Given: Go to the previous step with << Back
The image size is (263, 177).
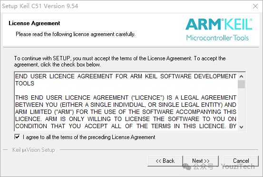Looking at the screenshot, I should click(165, 161).
